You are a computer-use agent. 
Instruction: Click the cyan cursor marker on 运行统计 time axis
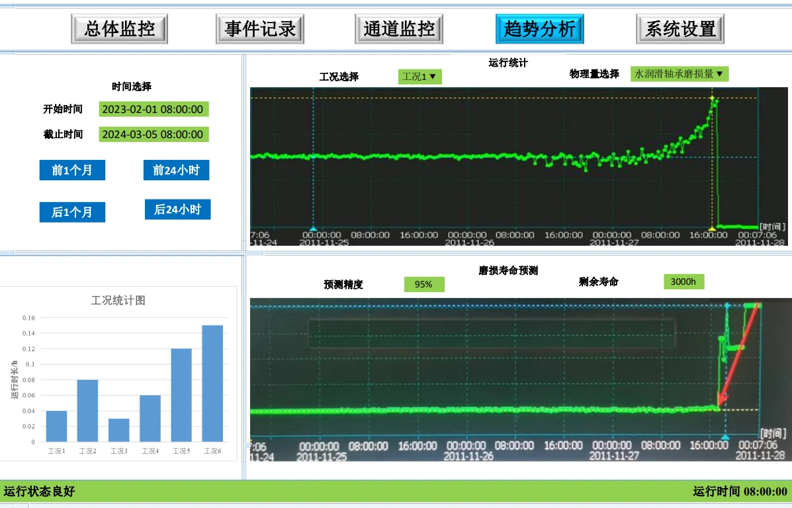(x=313, y=229)
